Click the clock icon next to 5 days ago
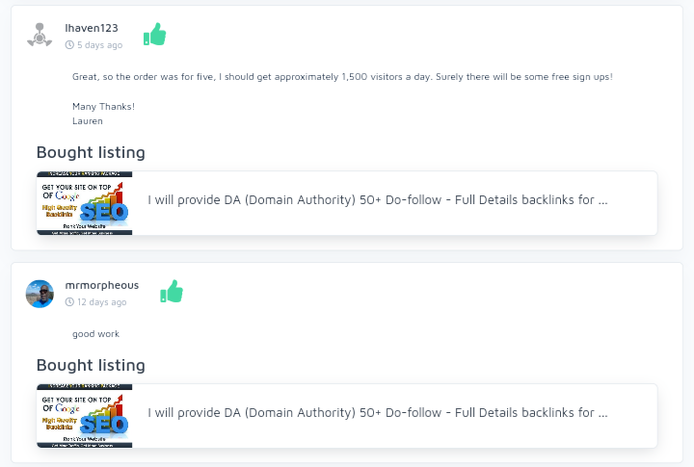 69,45
